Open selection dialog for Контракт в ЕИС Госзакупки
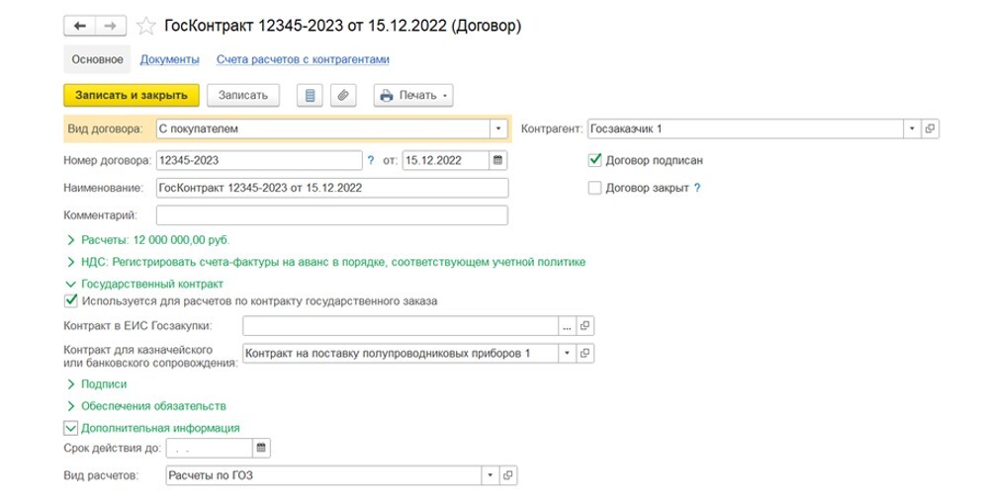 coord(567,325)
